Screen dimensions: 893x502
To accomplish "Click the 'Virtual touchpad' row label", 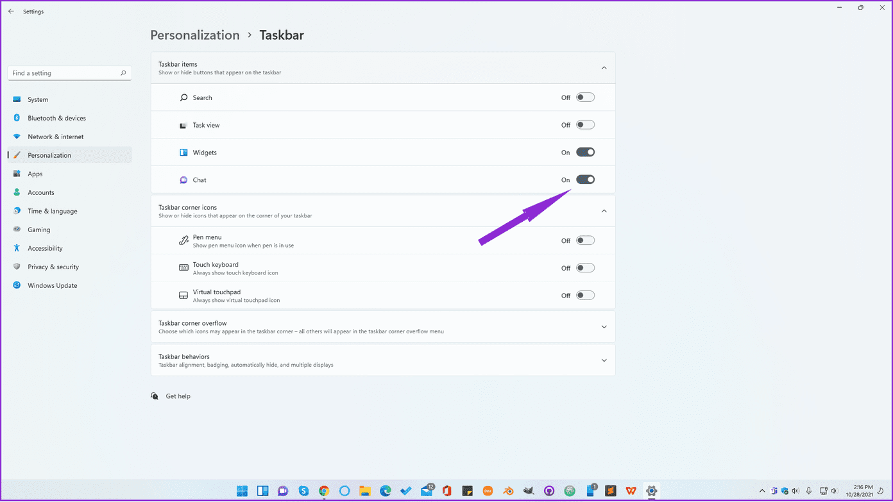I will coord(217,292).
